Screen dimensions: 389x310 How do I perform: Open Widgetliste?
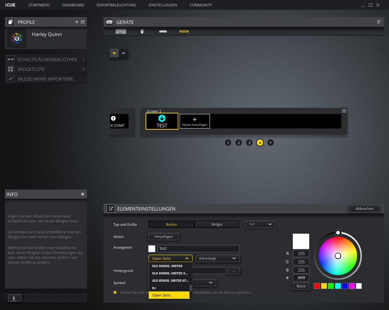point(46,69)
